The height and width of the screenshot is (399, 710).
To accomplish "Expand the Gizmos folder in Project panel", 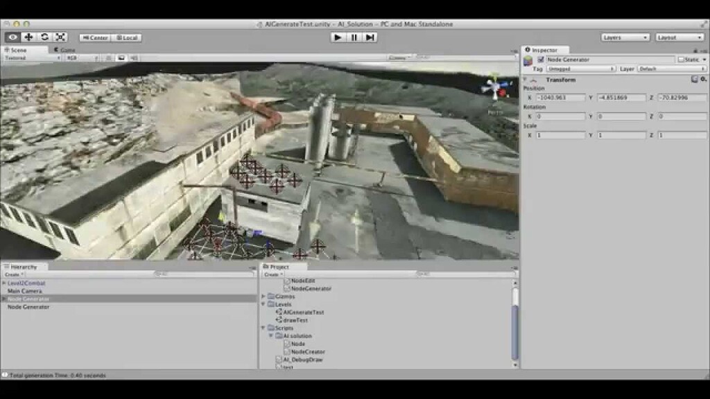I will [x=263, y=296].
